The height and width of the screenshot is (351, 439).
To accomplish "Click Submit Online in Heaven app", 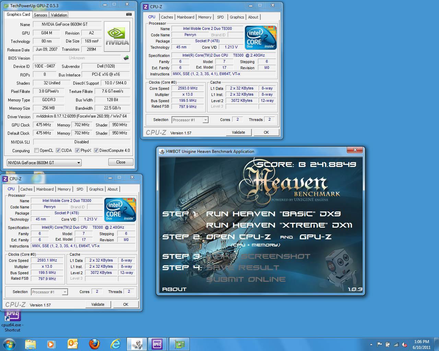I will (246, 279).
